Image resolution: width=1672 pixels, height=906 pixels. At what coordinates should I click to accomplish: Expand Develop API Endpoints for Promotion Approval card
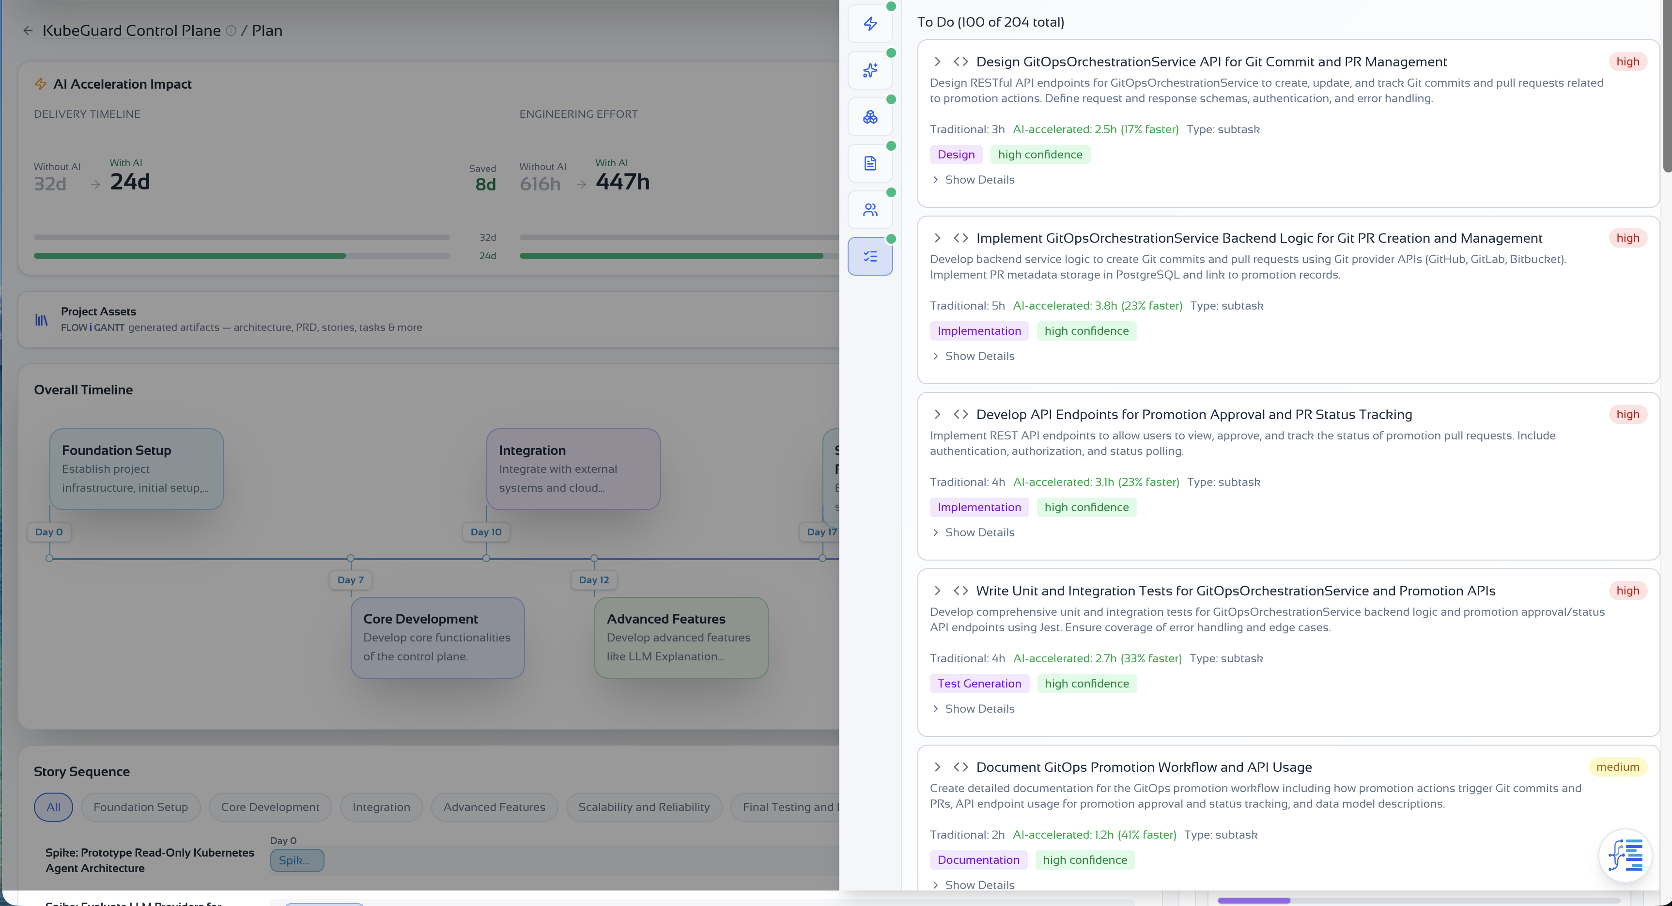tap(937, 414)
